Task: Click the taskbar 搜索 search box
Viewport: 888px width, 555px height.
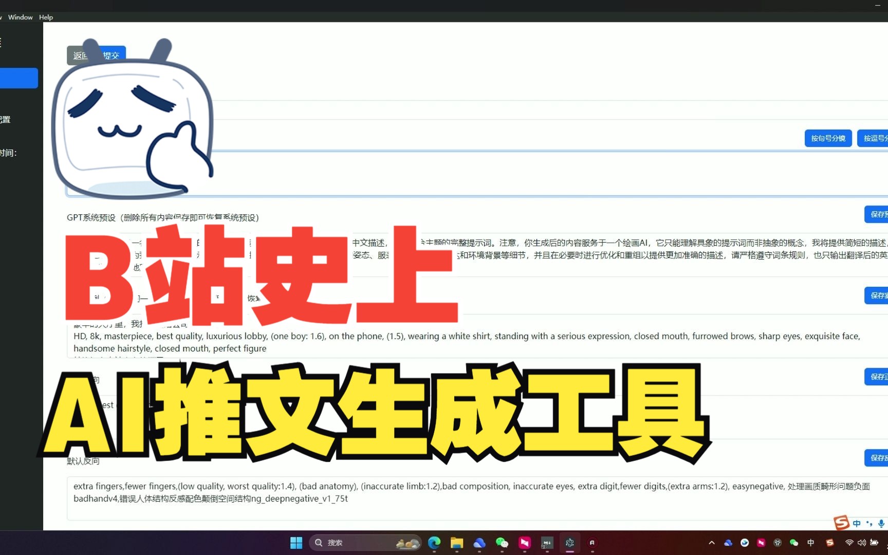Action: coord(365,543)
